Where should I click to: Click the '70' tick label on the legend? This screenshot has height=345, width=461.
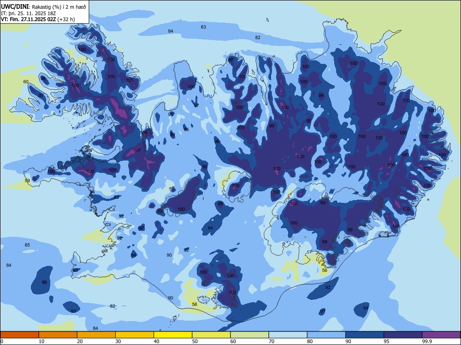272,341
